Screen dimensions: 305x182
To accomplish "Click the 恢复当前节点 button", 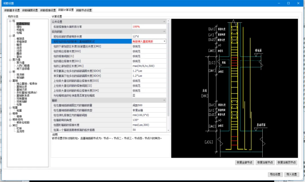I will [265, 163].
